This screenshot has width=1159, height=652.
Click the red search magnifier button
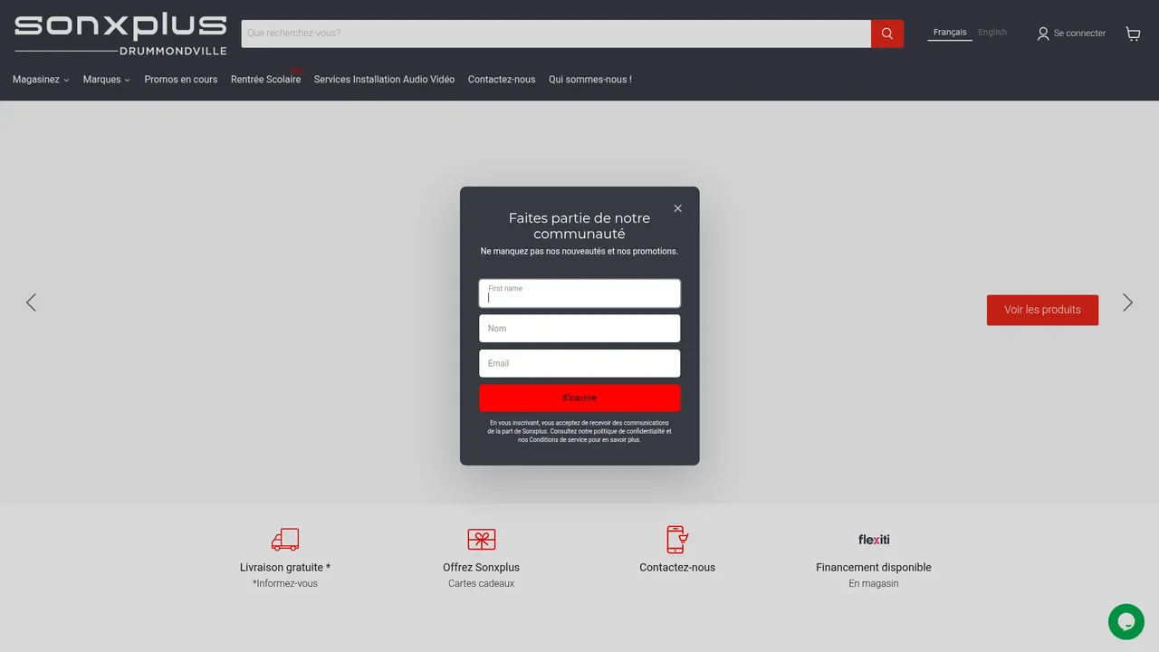887,34
